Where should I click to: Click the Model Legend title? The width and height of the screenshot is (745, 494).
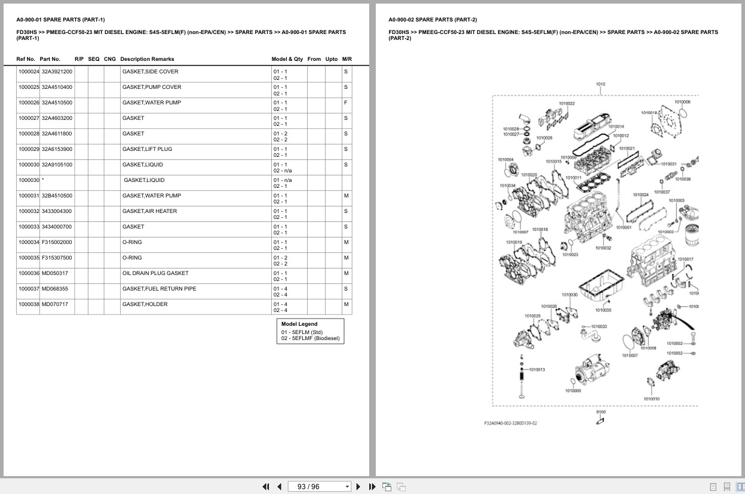coord(299,324)
